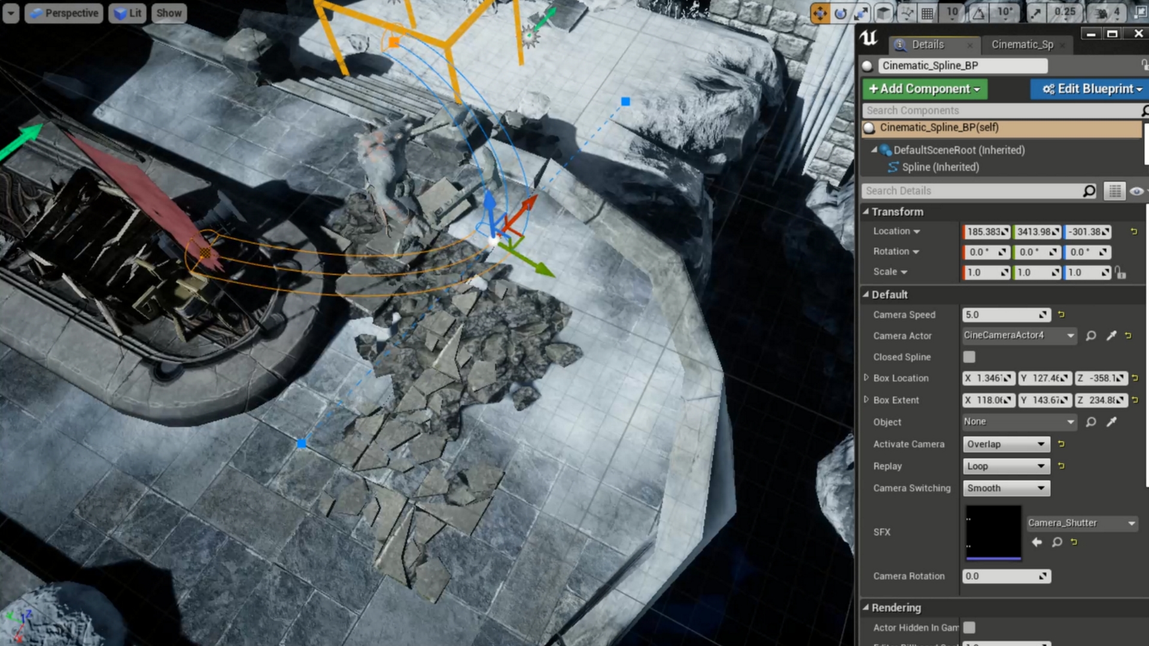The image size is (1149, 646).
Task: Click the Edit Blueprint button
Action: (1088, 89)
